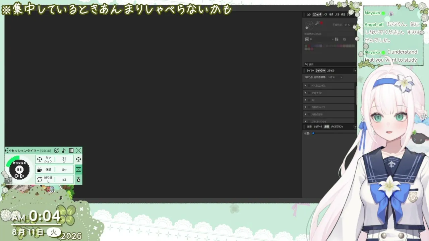The image size is (429, 241).
Task: Switch swatches to grid view icon
Action: click(x=337, y=39)
